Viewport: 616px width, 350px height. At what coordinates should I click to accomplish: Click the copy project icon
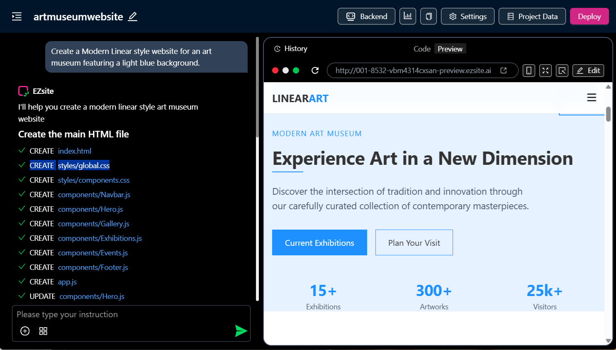[429, 16]
